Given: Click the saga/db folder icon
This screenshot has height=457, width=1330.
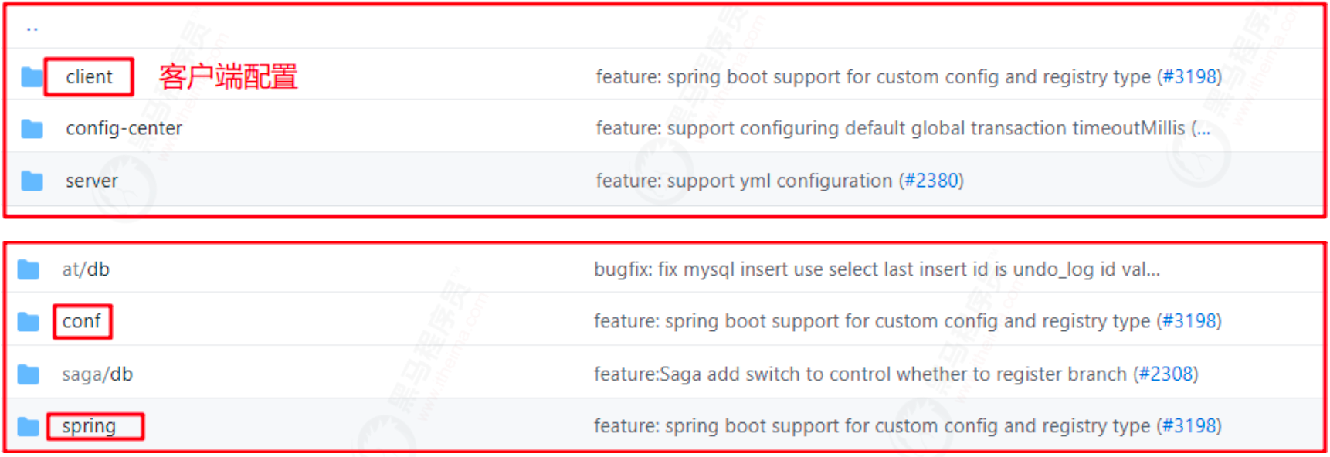Looking at the screenshot, I should pos(29,374).
